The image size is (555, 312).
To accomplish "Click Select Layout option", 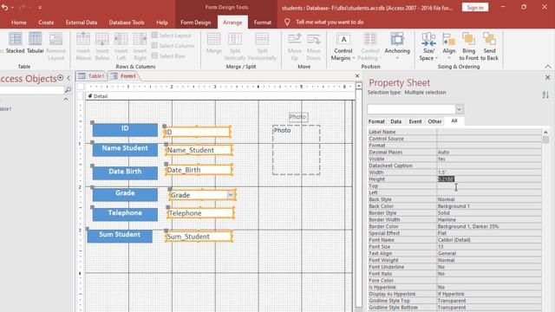I will coord(172,36).
